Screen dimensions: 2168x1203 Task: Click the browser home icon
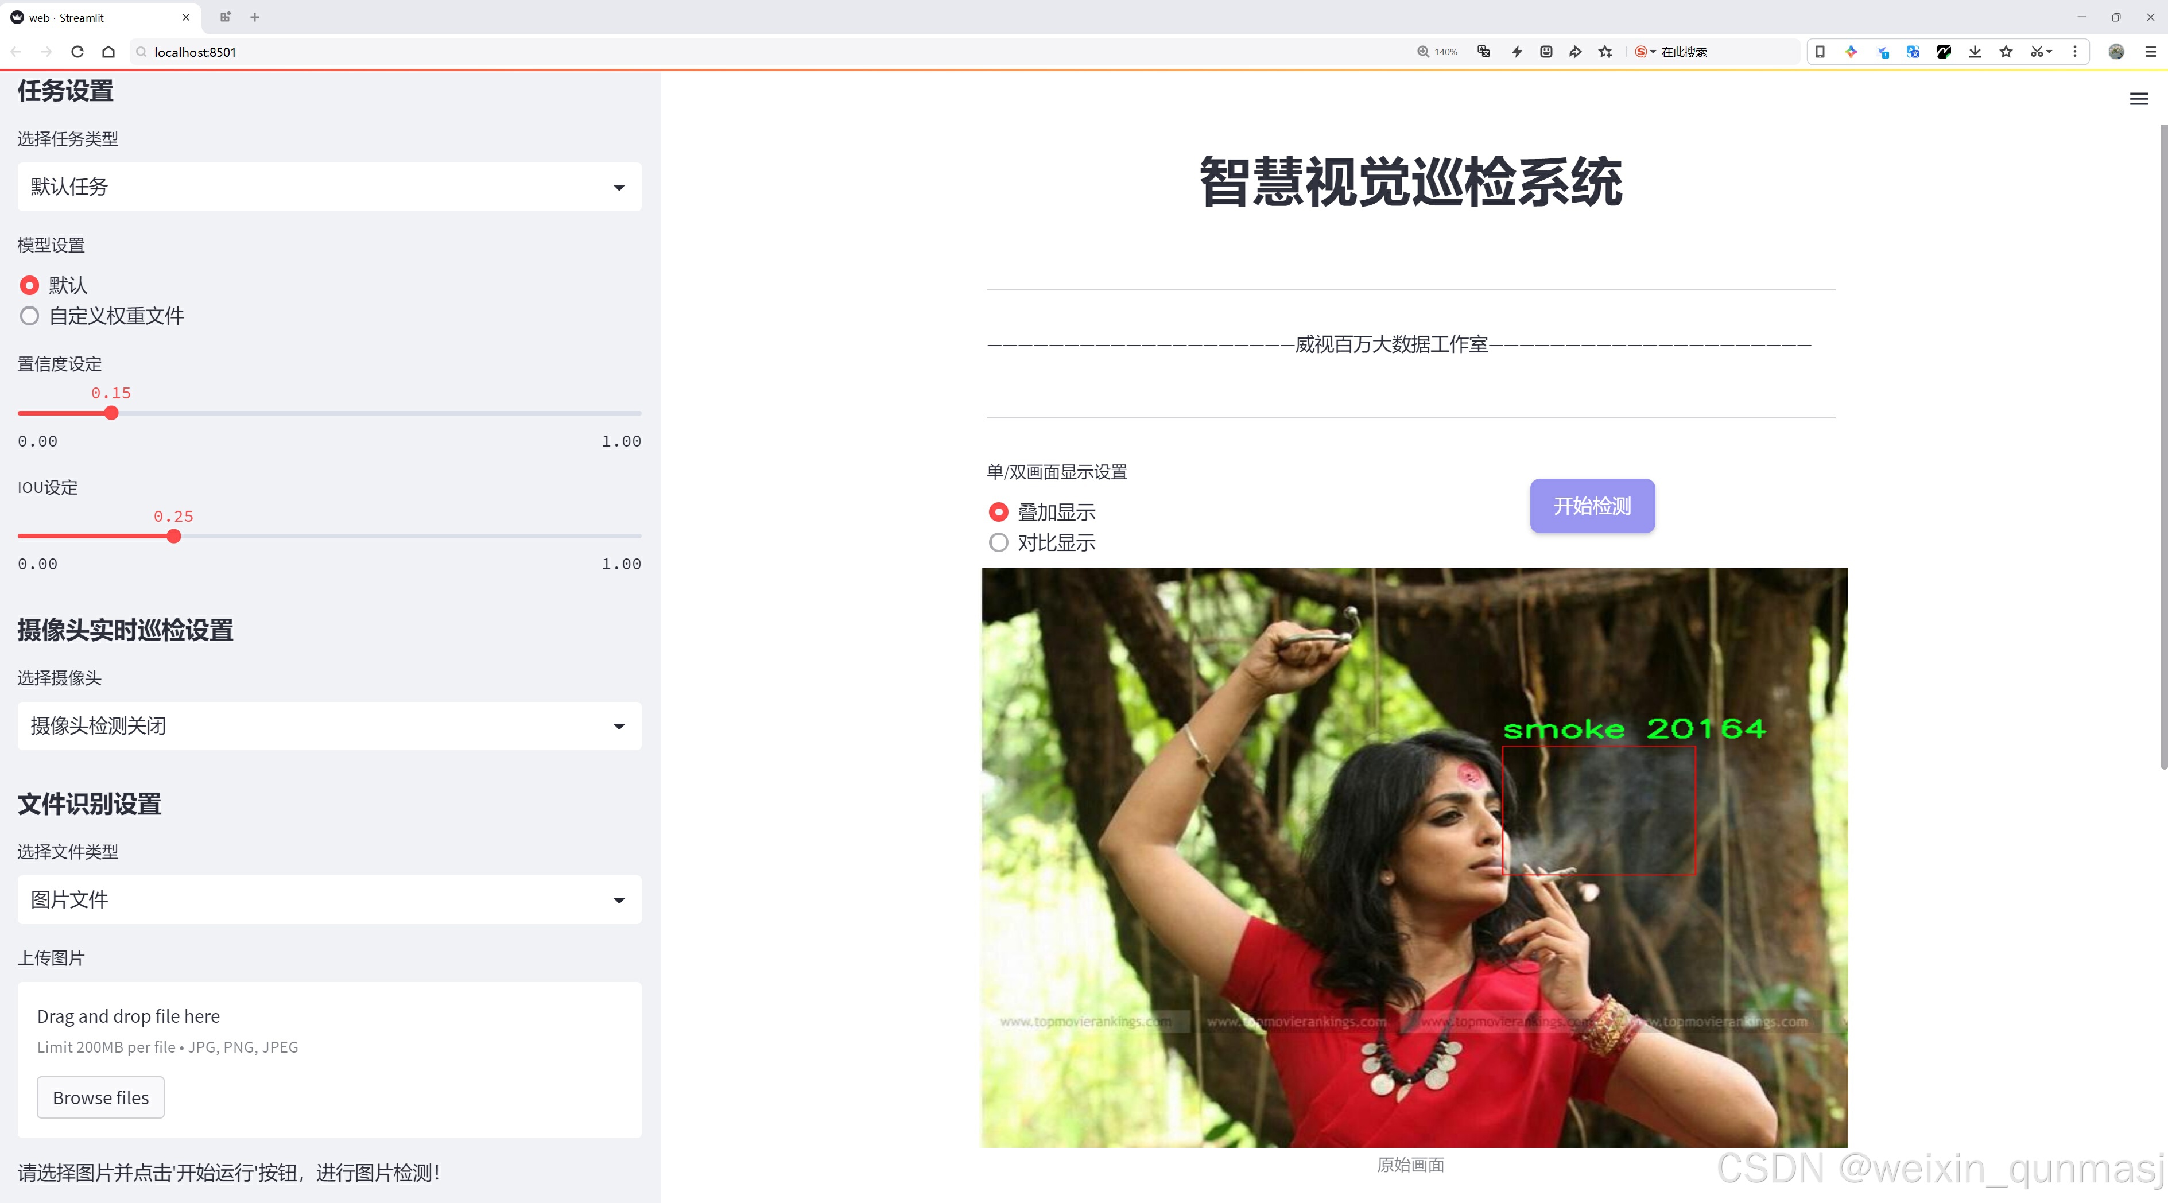[x=108, y=52]
